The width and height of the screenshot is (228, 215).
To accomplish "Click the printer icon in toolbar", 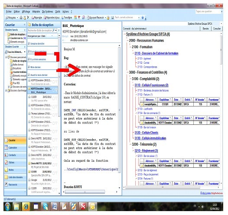I will tap(21, 18).
